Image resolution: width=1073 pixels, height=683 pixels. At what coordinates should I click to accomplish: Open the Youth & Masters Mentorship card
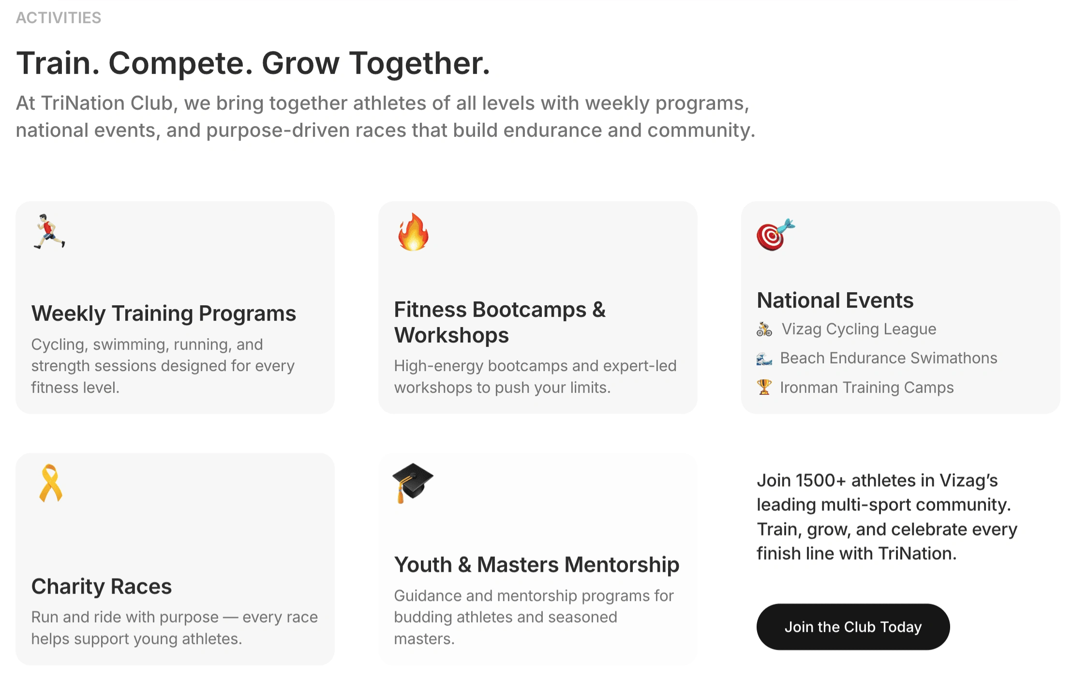tap(537, 564)
